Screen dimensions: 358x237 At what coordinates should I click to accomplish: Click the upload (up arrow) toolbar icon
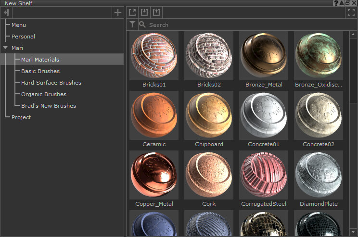tap(156, 13)
